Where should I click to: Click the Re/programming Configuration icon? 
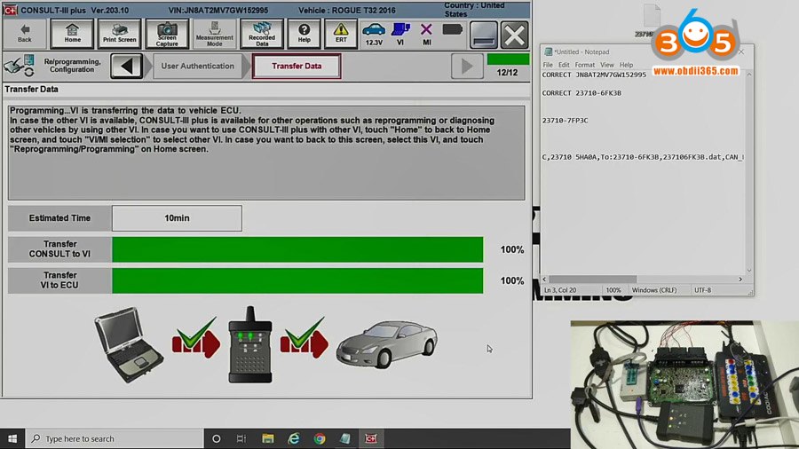tap(20, 67)
